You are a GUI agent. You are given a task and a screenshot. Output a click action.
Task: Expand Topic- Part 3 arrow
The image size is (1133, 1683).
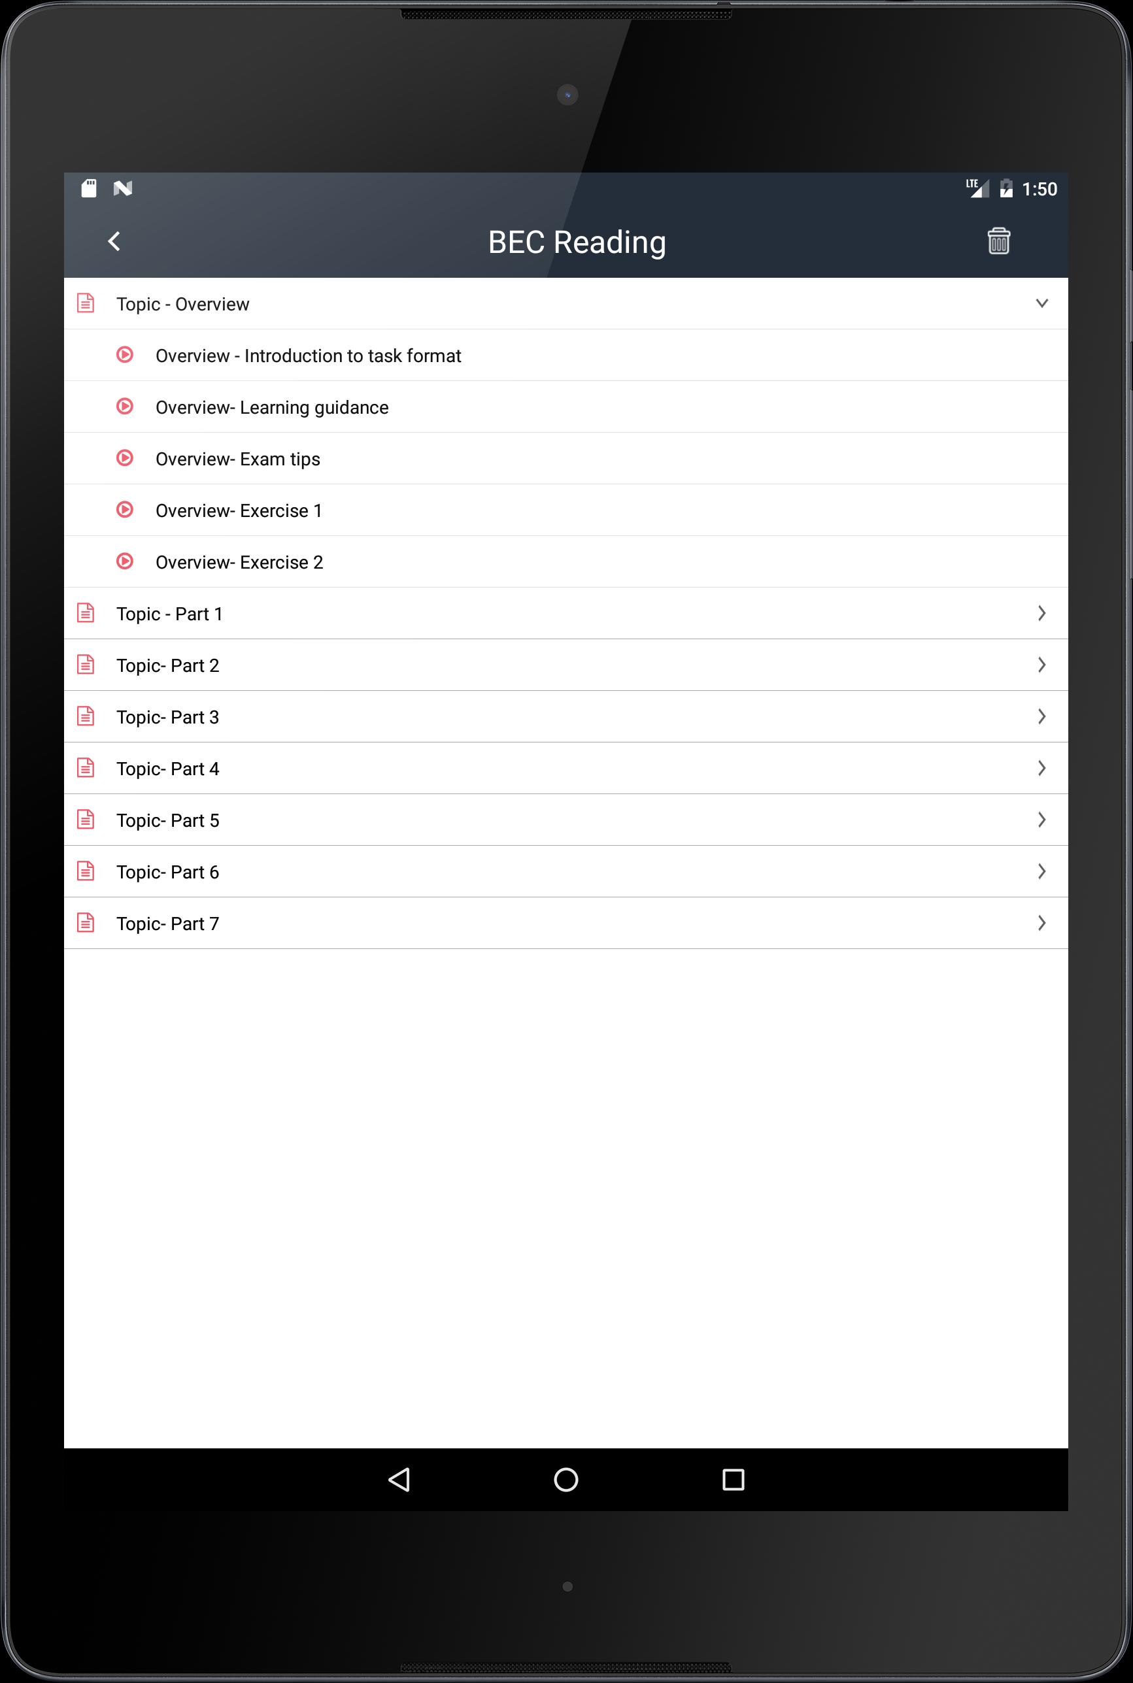click(x=1041, y=716)
